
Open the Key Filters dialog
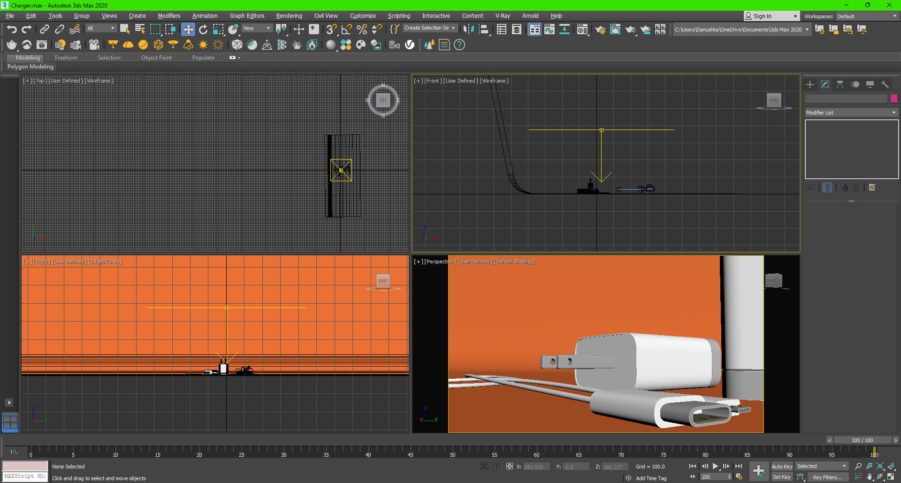pyautogui.click(x=828, y=477)
